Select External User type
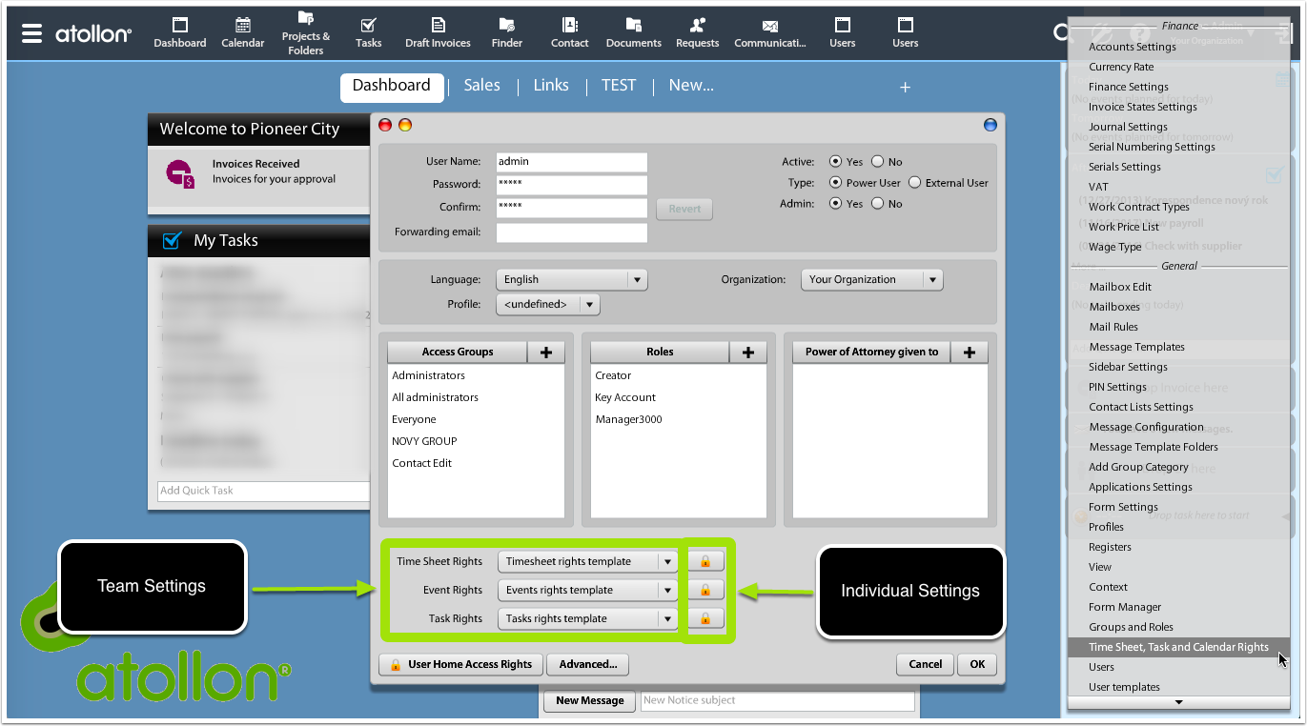 click(x=915, y=183)
